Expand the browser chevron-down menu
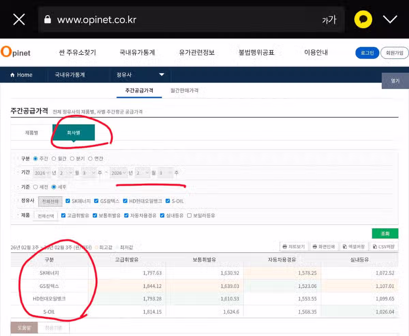 coord(390,19)
